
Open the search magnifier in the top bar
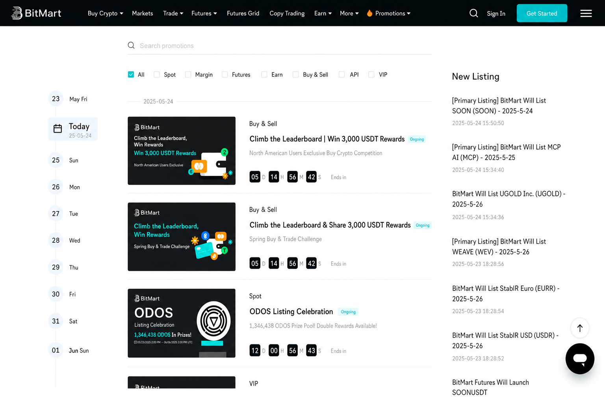473,13
